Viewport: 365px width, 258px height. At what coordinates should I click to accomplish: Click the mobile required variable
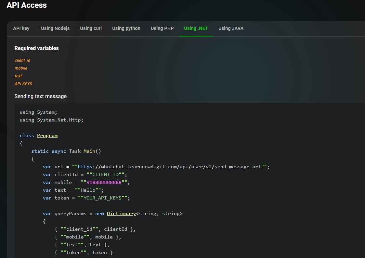click(21, 68)
